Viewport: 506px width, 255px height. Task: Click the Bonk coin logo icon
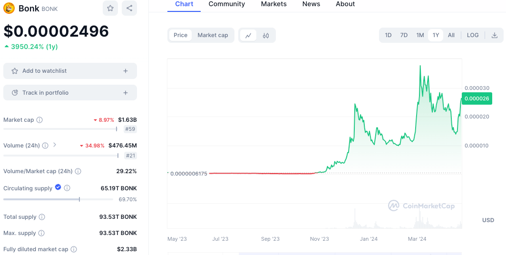[9, 8]
